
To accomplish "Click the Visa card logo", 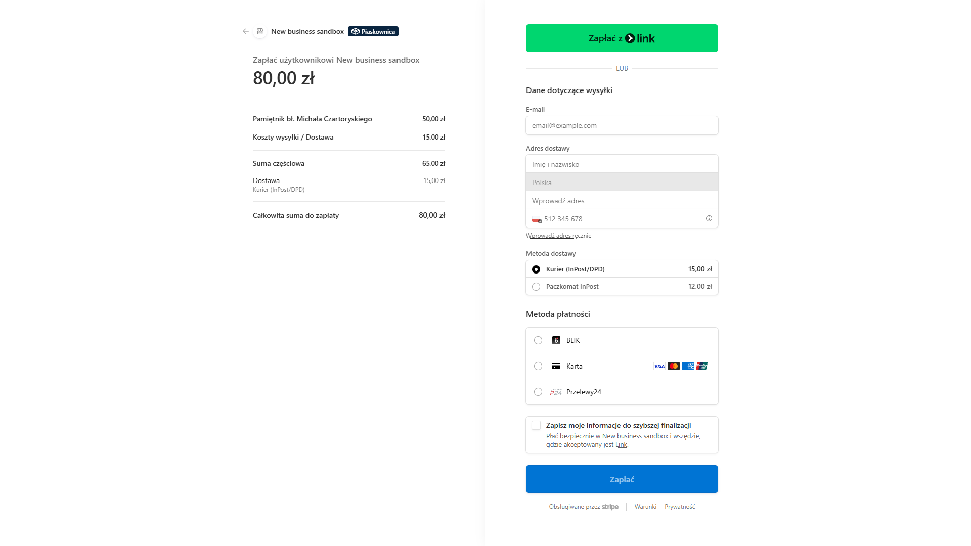I will (659, 366).
